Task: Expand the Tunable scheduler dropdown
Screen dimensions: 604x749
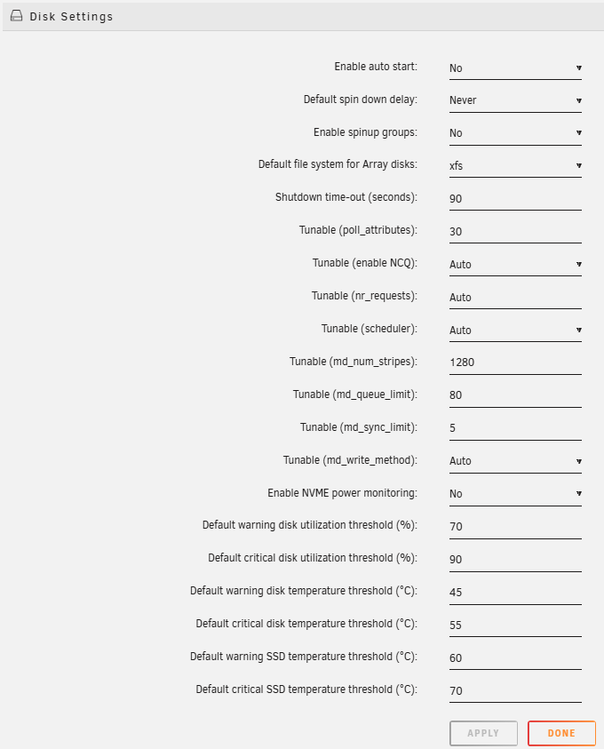Action: 515,330
